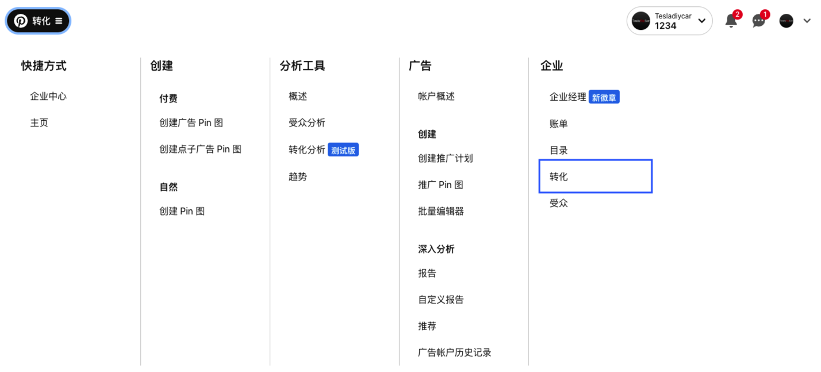Collapse the hamburger menu next to 转化
Viewport: 821px width, 372px height.
[x=59, y=21]
